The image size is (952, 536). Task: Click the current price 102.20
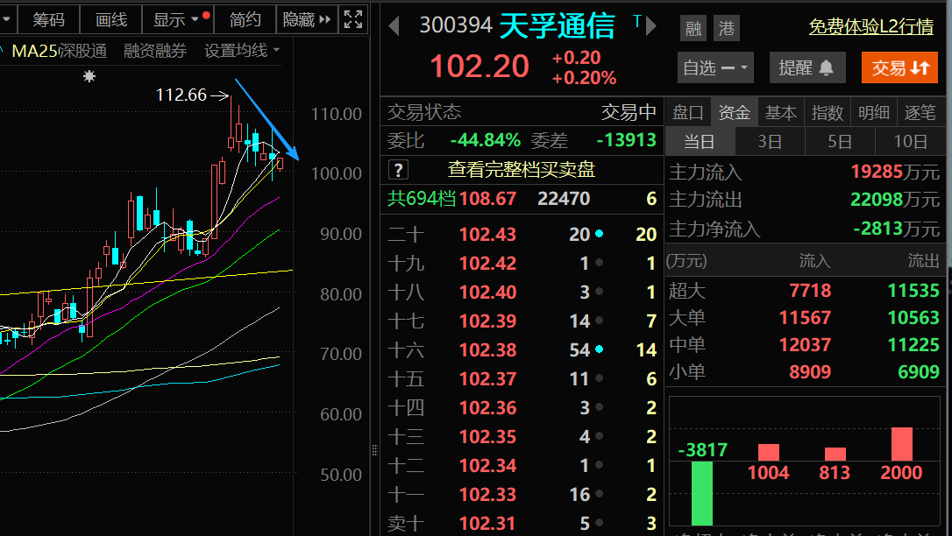[480, 66]
